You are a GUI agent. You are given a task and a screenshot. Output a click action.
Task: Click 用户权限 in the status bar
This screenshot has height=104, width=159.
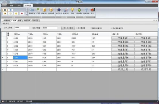pos(12,101)
